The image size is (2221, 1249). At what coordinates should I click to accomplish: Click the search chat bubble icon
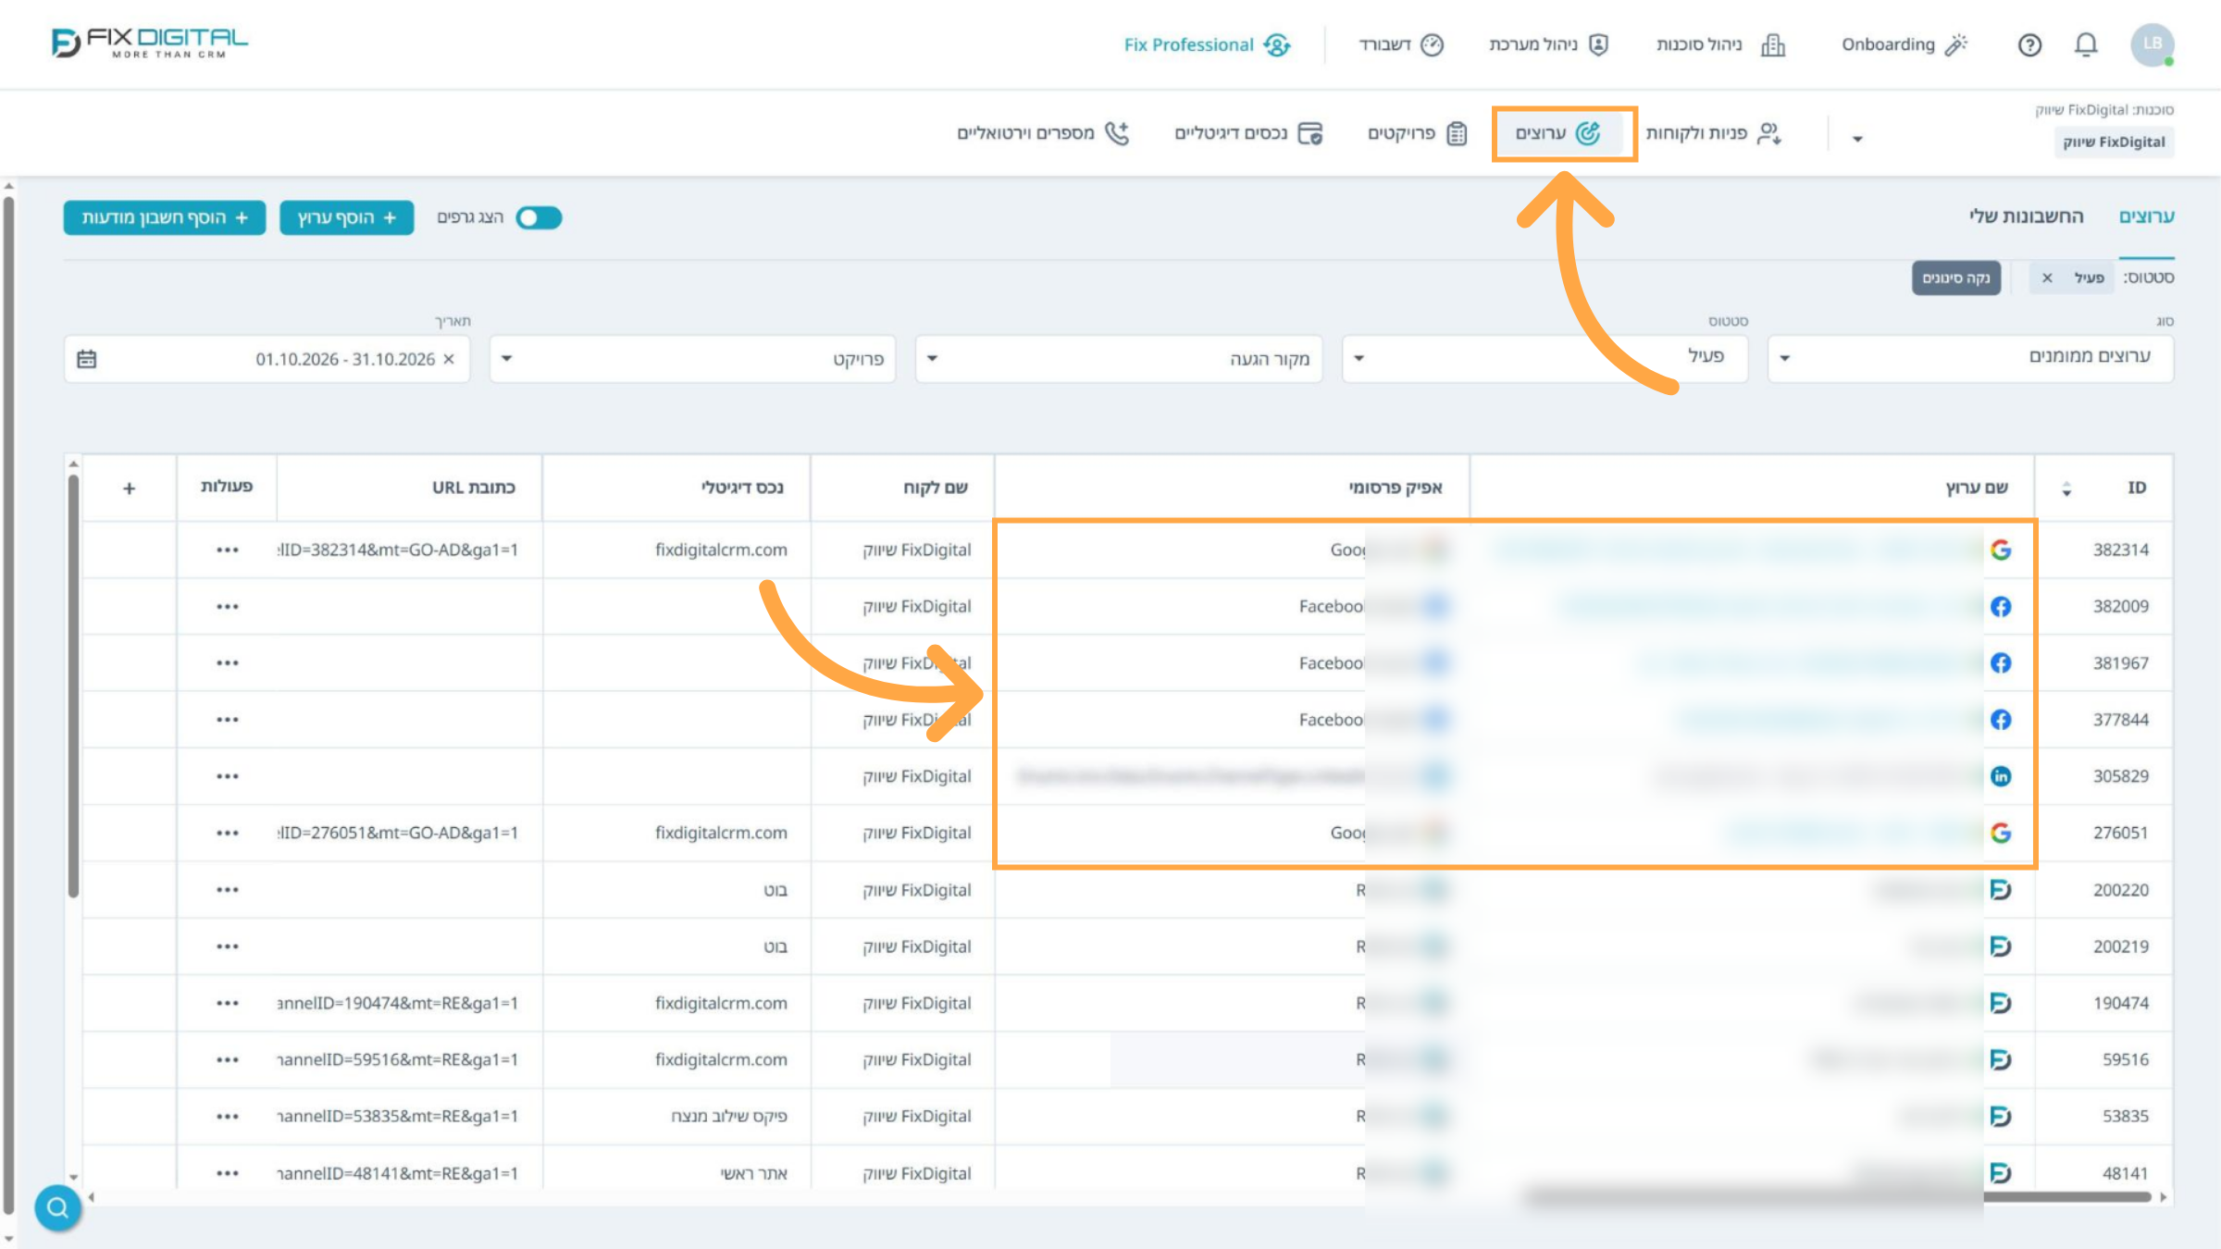point(57,1207)
